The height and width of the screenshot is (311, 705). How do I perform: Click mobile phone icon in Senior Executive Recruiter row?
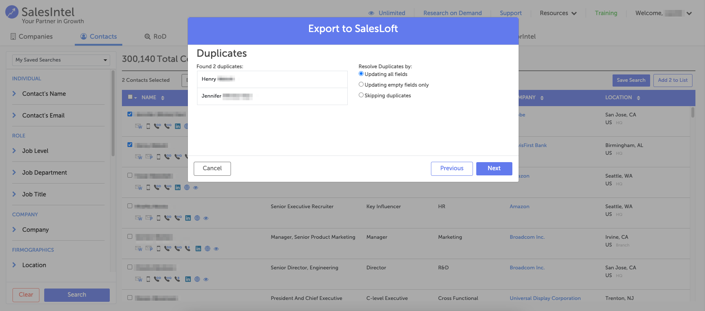pyautogui.click(x=158, y=218)
